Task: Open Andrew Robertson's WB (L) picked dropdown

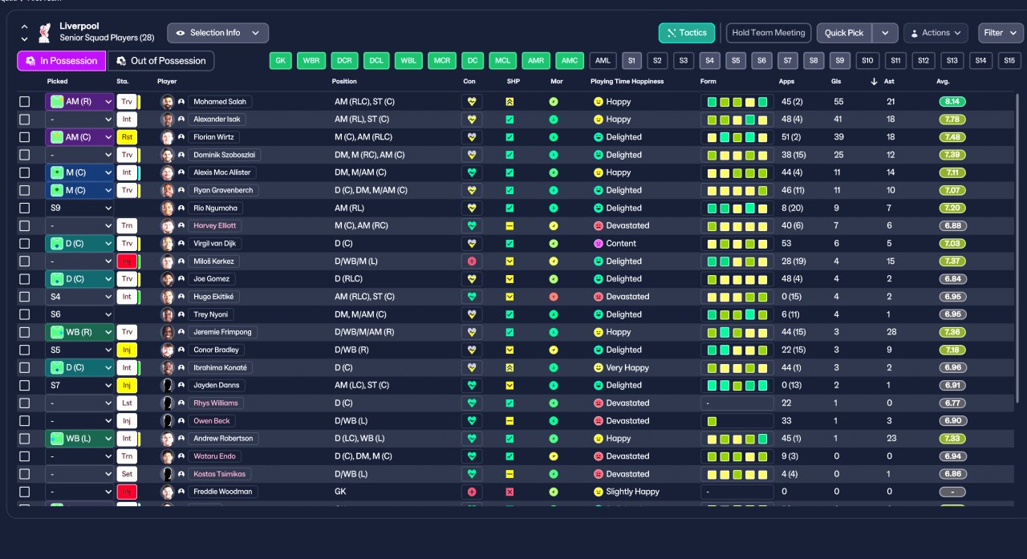Action: [x=79, y=439]
